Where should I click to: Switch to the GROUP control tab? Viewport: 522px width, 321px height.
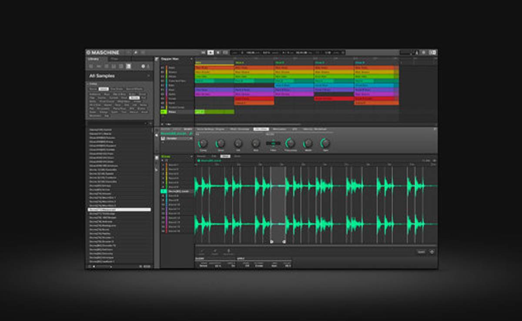[x=177, y=129]
